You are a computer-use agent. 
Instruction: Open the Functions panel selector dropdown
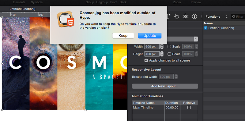click(x=217, y=17)
